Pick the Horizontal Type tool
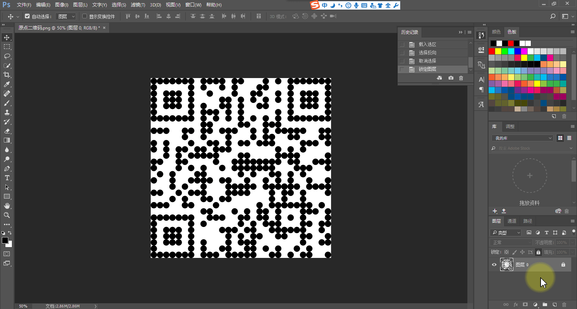Viewport: 577px width, 309px height. 7,178
